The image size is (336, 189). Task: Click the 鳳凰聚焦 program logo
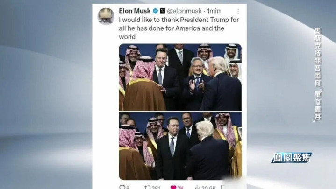click(x=292, y=158)
